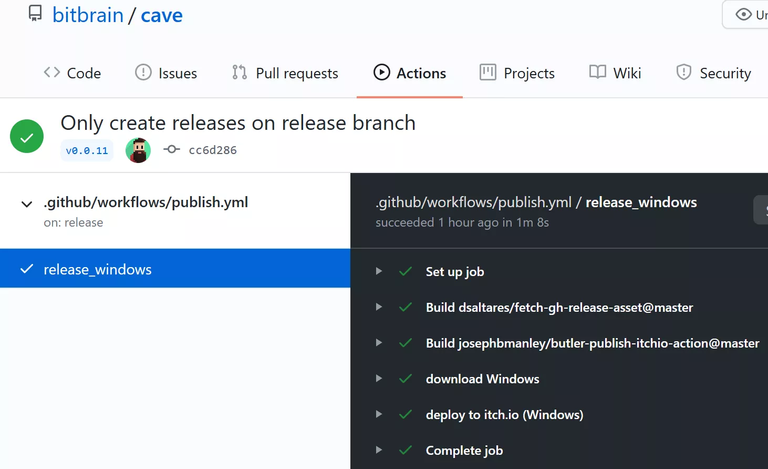Click the green check beside Set up job
The image size is (768, 469).
(x=406, y=271)
